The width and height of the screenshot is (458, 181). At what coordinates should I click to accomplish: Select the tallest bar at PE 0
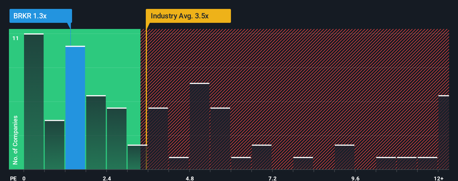pyautogui.click(x=34, y=101)
